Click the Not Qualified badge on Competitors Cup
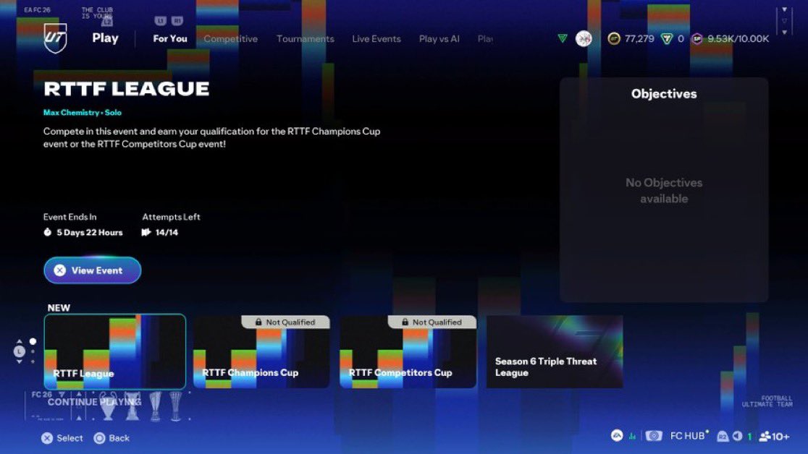Image resolution: width=808 pixels, height=454 pixels. point(432,322)
